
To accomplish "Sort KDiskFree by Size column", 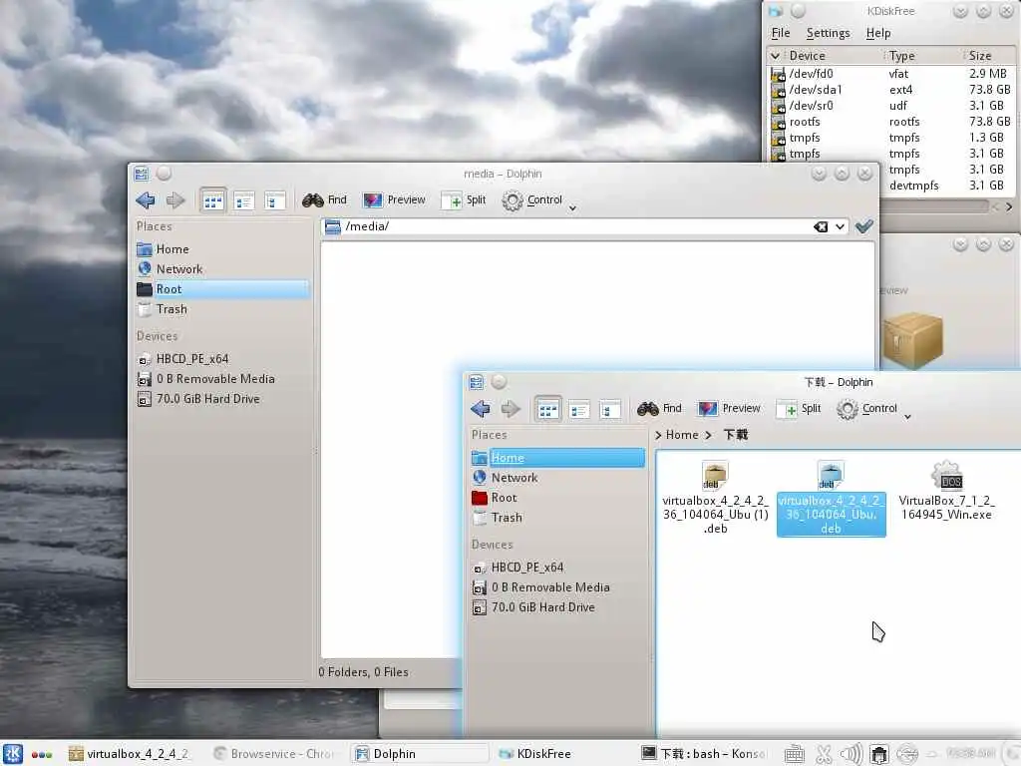I will coord(990,56).
